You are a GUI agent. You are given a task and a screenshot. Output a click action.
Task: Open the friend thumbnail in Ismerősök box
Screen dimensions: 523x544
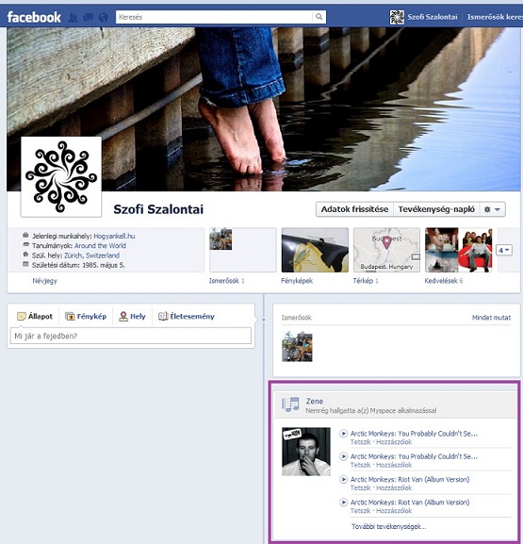point(297,346)
